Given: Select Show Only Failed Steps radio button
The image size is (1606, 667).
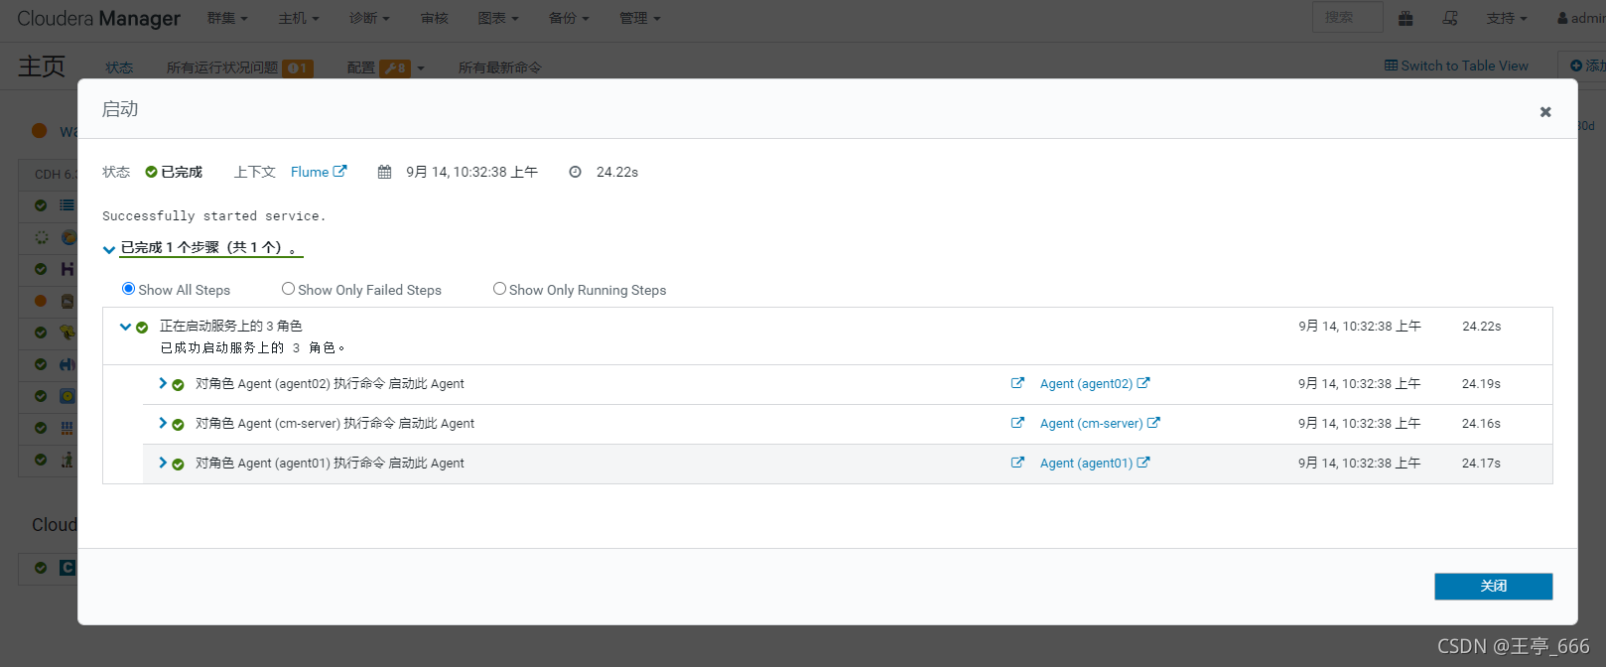Looking at the screenshot, I should pos(288,289).
